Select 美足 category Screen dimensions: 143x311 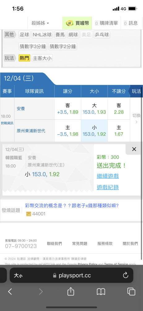[86, 35]
